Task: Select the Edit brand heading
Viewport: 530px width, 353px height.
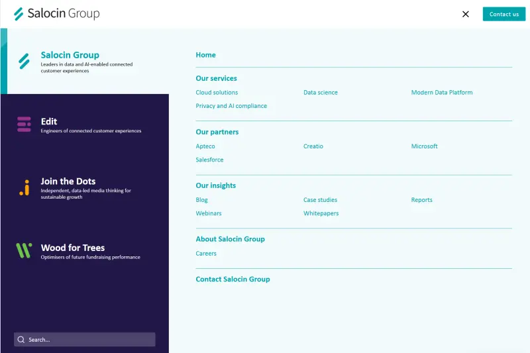Action: [49, 121]
